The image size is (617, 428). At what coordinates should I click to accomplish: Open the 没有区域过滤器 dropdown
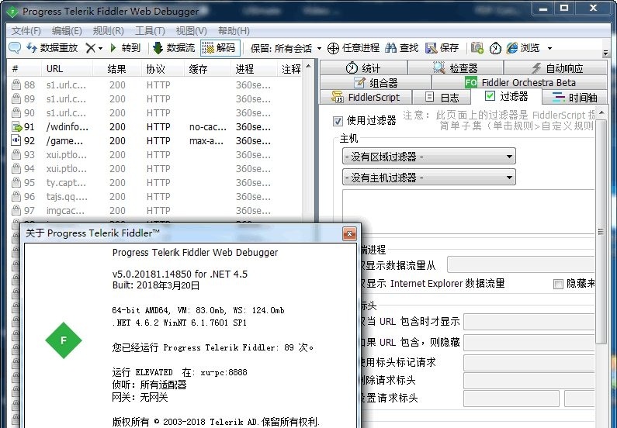tap(429, 157)
